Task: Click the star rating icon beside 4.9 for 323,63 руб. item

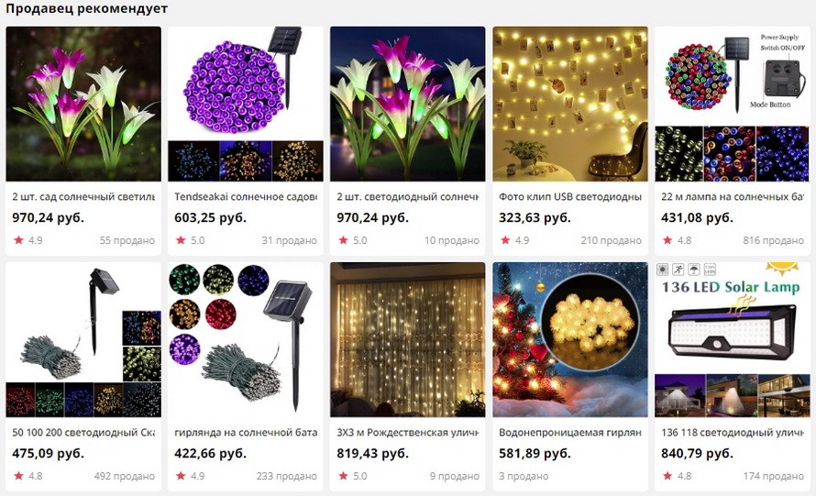Action: tap(505, 240)
